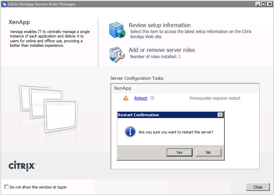The width and height of the screenshot is (274, 195).
Task: Click the orange warning triangle icon
Action: click(125, 98)
